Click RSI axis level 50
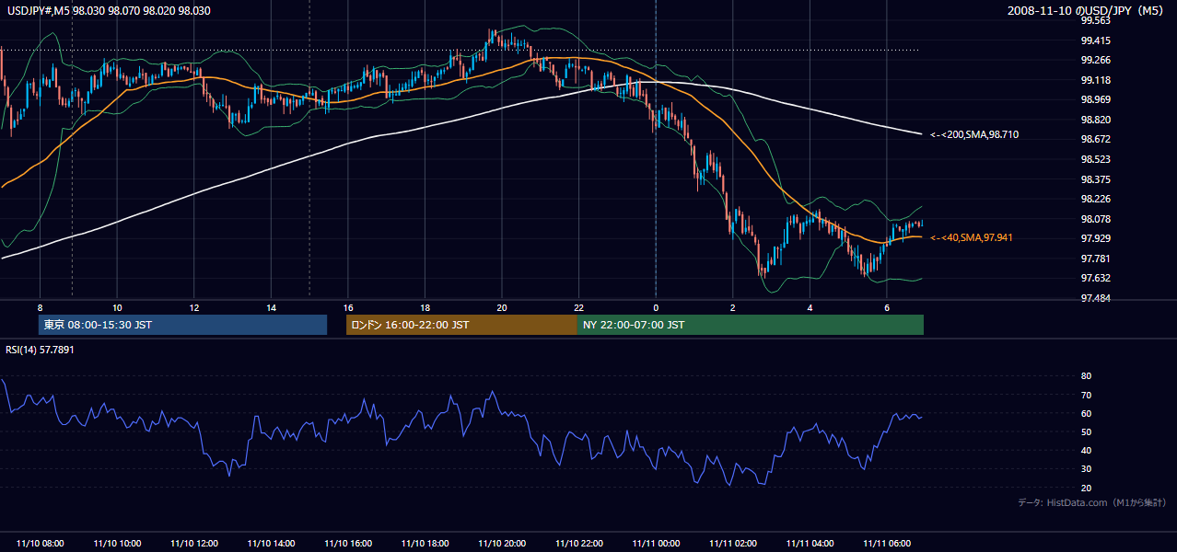1177x552 pixels. (x=1086, y=431)
